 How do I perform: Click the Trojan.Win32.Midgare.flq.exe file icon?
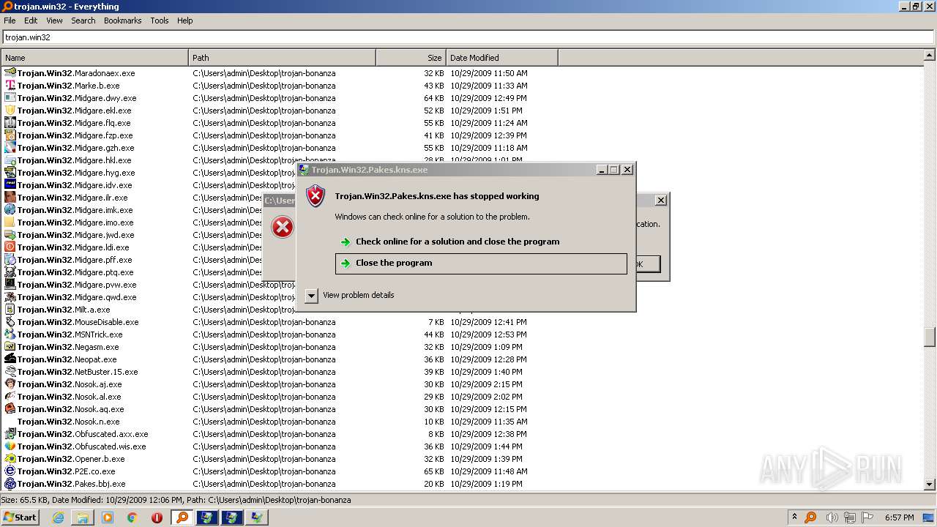10,123
